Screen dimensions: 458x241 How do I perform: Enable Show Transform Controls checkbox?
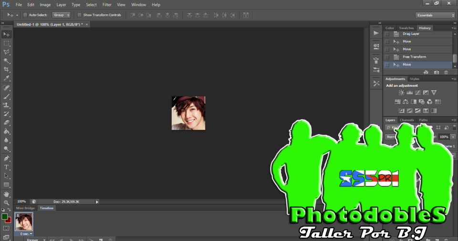pos(79,15)
